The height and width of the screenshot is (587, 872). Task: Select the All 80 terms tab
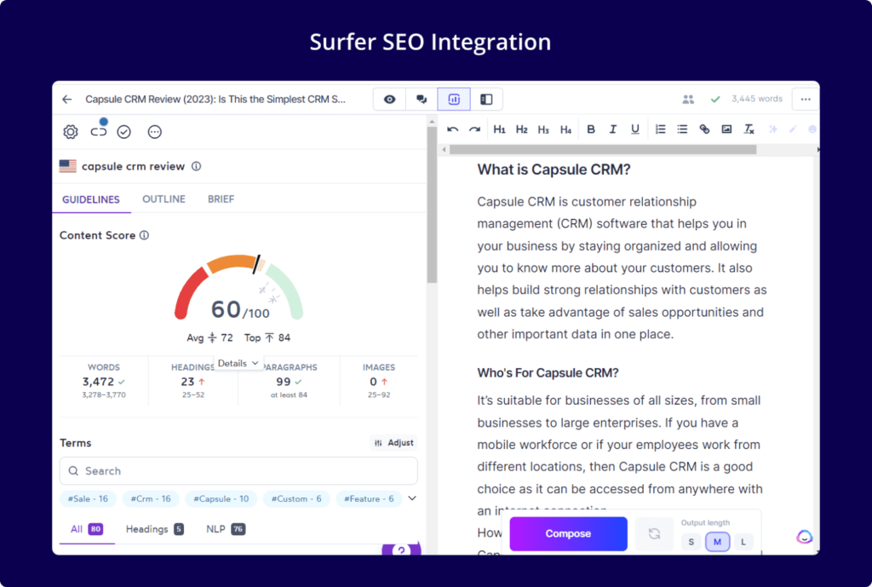87,529
